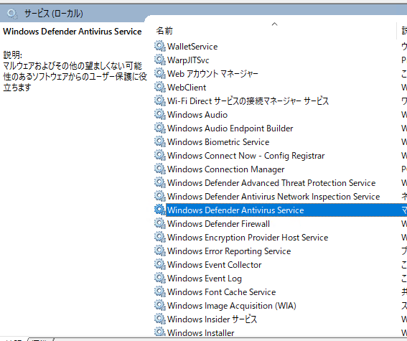Screen dimensions: 407x341
Task: Select Wi-Fi Direct サービスの接続マネージャー サービス
Action: tap(248, 101)
